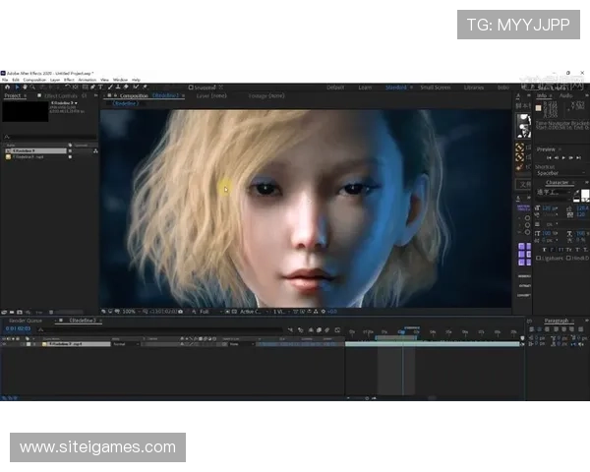Toggle video visibility of the timeline layer
The height and width of the screenshot is (472, 590).
4,344
